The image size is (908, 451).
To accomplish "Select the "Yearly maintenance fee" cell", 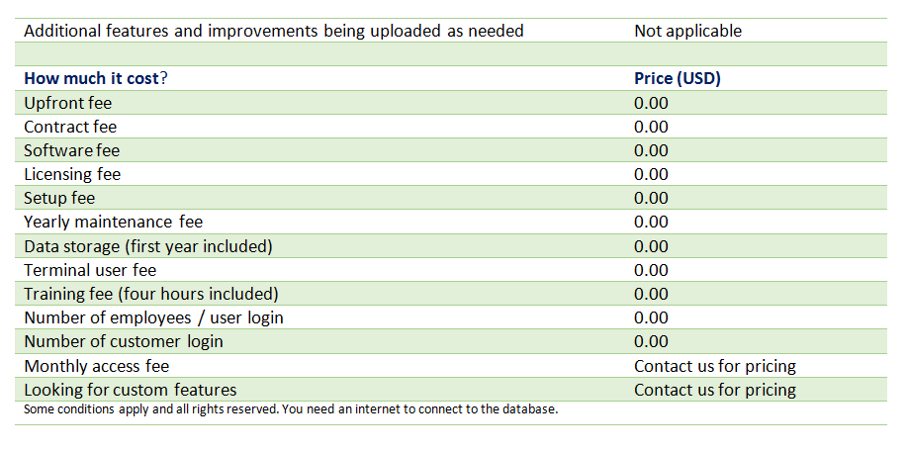I will pos(113,222).
